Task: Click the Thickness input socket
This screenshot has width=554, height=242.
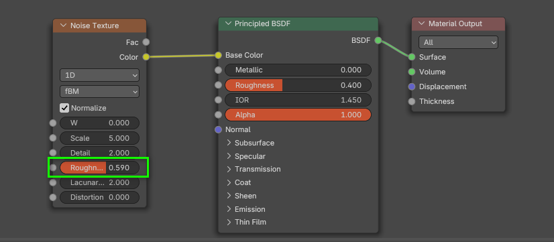Action: click(412, 101)
